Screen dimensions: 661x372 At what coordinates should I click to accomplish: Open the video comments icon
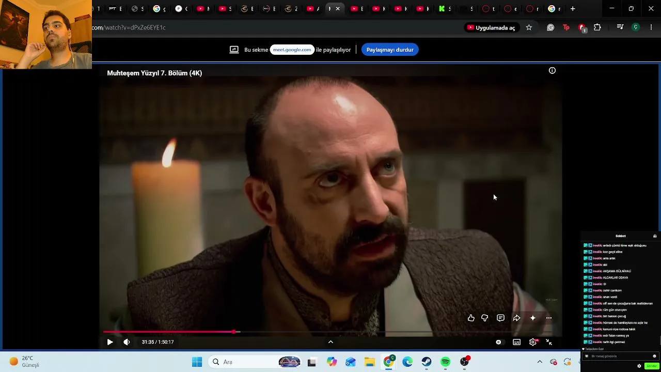point(500,318)
